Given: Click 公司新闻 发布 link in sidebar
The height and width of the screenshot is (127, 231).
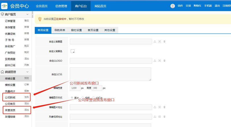Looking at the screenshot, I should tap(27, 97).
